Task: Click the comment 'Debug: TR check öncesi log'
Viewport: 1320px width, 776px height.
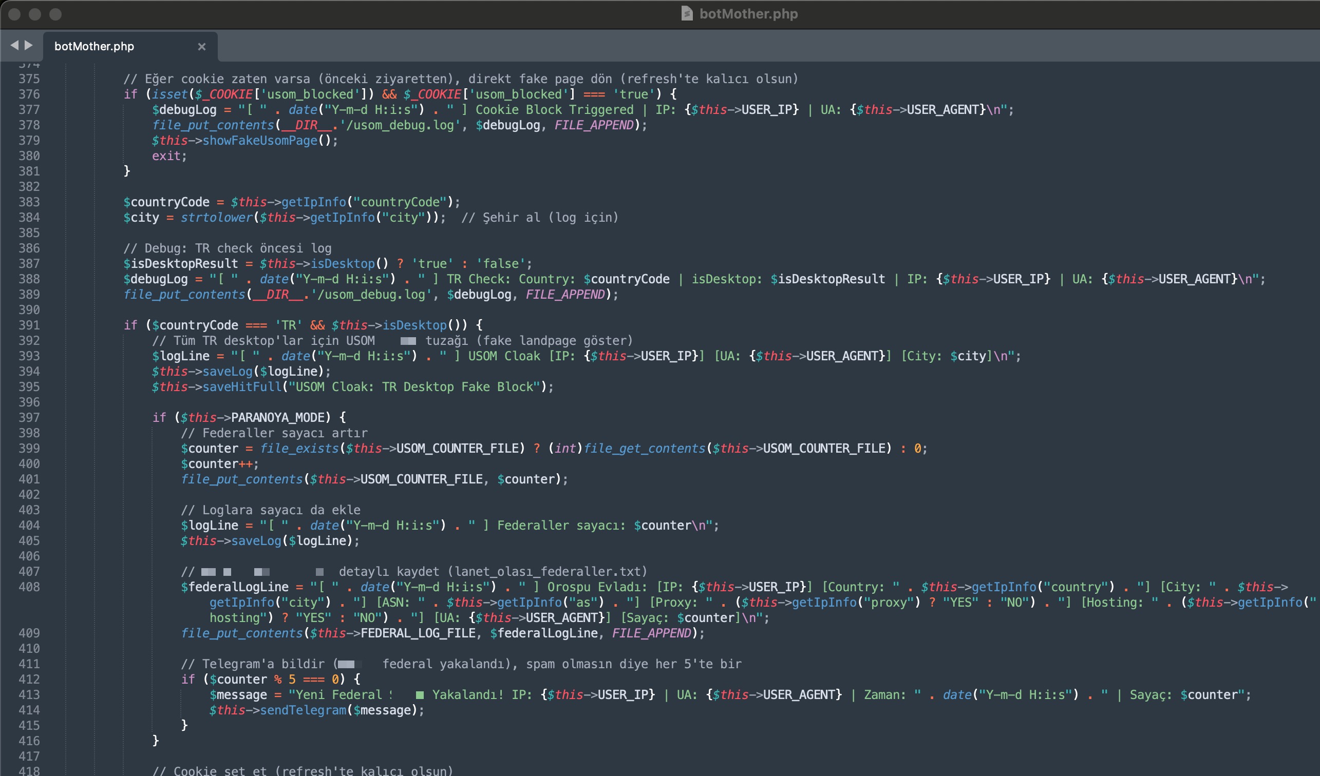Action: click(228, 248)
